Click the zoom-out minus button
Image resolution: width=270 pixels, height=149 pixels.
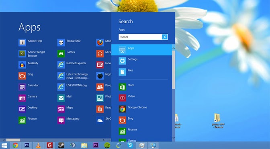click(x=110, y=140)
